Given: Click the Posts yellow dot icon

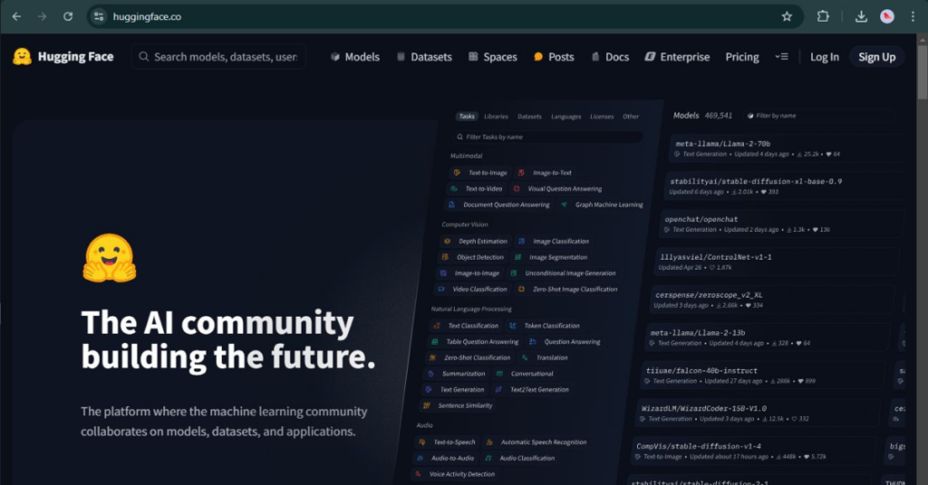Looking at the screenshot, I should click(538, 57).
